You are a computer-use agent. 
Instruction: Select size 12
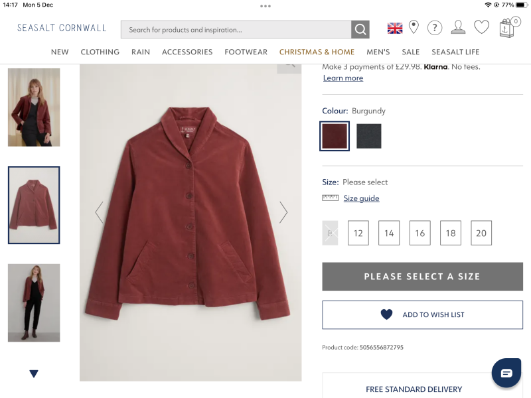(358, 233)
